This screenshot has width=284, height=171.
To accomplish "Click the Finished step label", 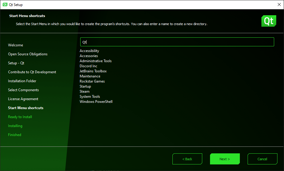I will pos(15,135).
